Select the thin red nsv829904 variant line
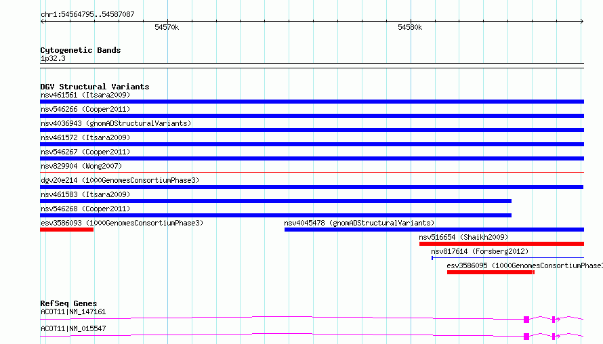 312,172
